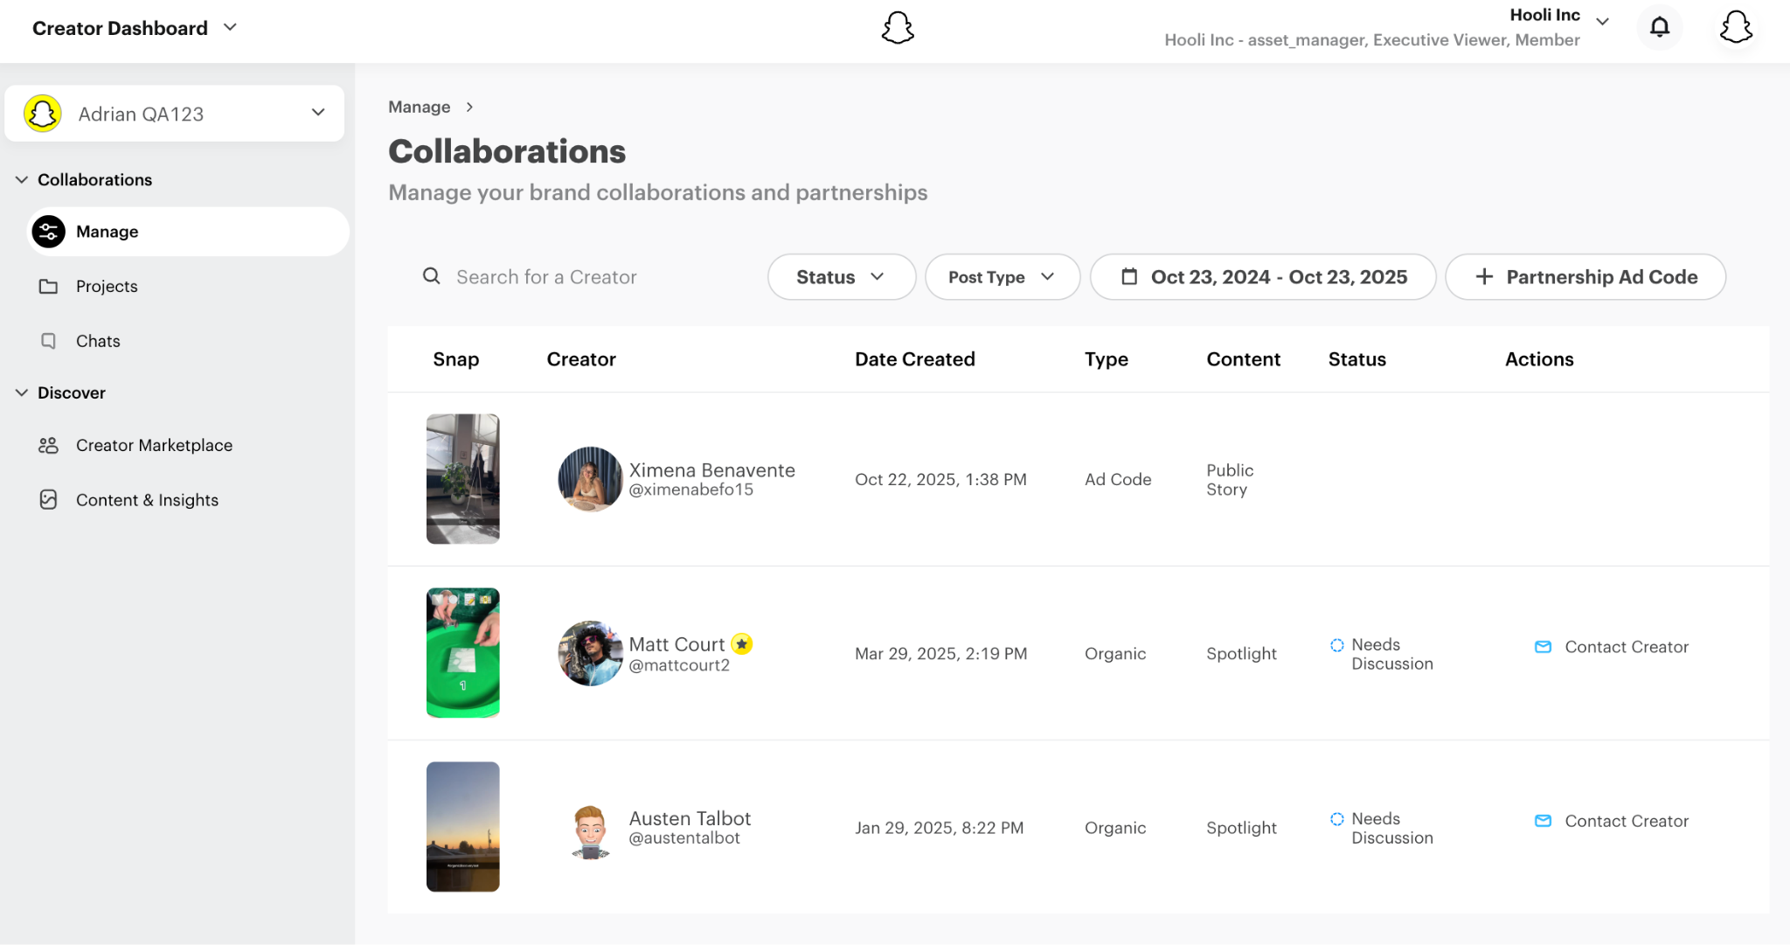Image resolution: width=1790 pixels, height=945 pixels.
Task: Open the Post Type filter dropdown
Action: [x=1003, y=277]
